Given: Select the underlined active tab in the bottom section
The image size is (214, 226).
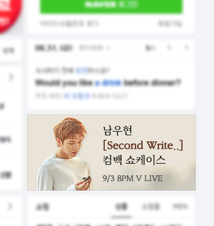Looking at the screenshot, I should click(x=121, y=207).
